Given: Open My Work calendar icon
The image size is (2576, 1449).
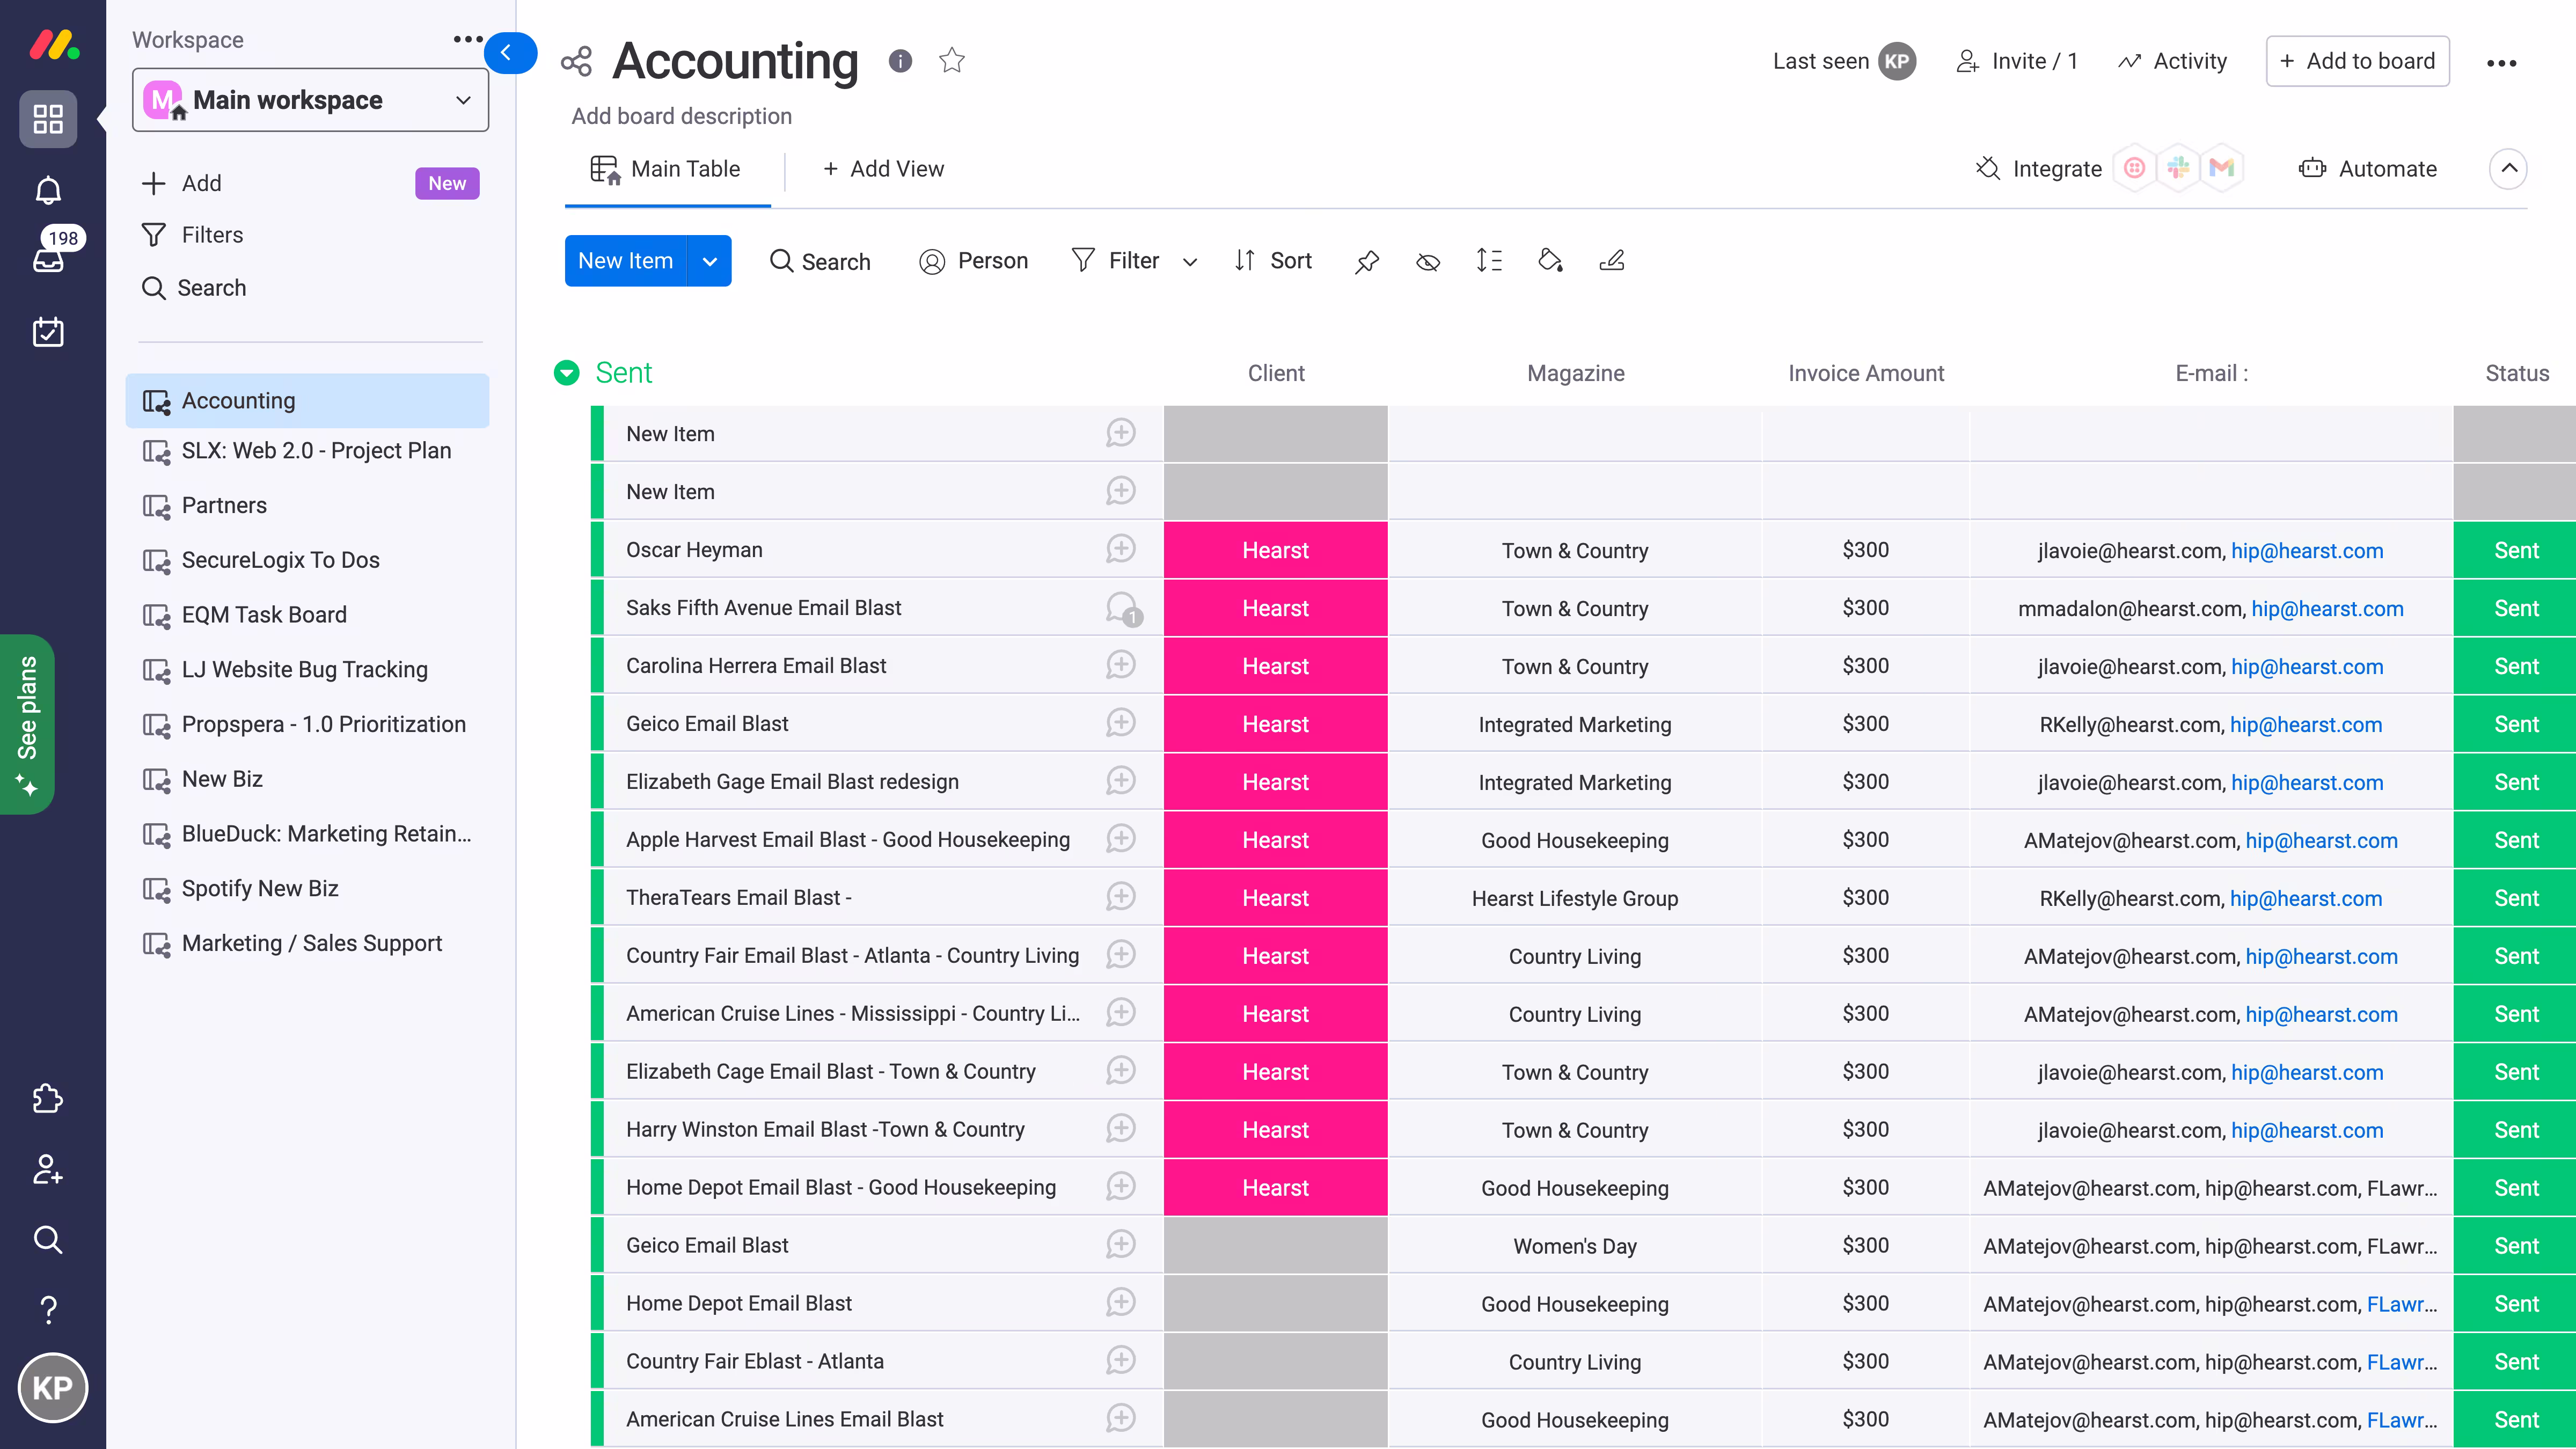Looking at the screenshot, I should click(x=48, y=332).
